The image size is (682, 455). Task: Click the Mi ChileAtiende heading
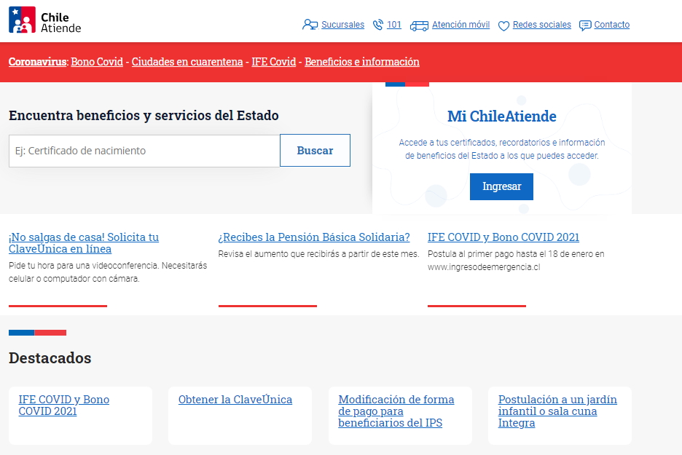(x=502, y=116)
